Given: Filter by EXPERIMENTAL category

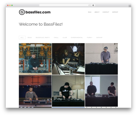Looking at the screenshot, I should coord(77,38).
